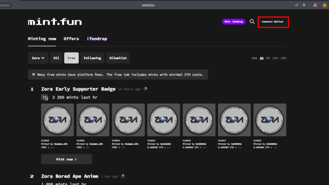Screen dimensions: 329x185
Task: Click the Mint now button
Action: click(66, 159)
